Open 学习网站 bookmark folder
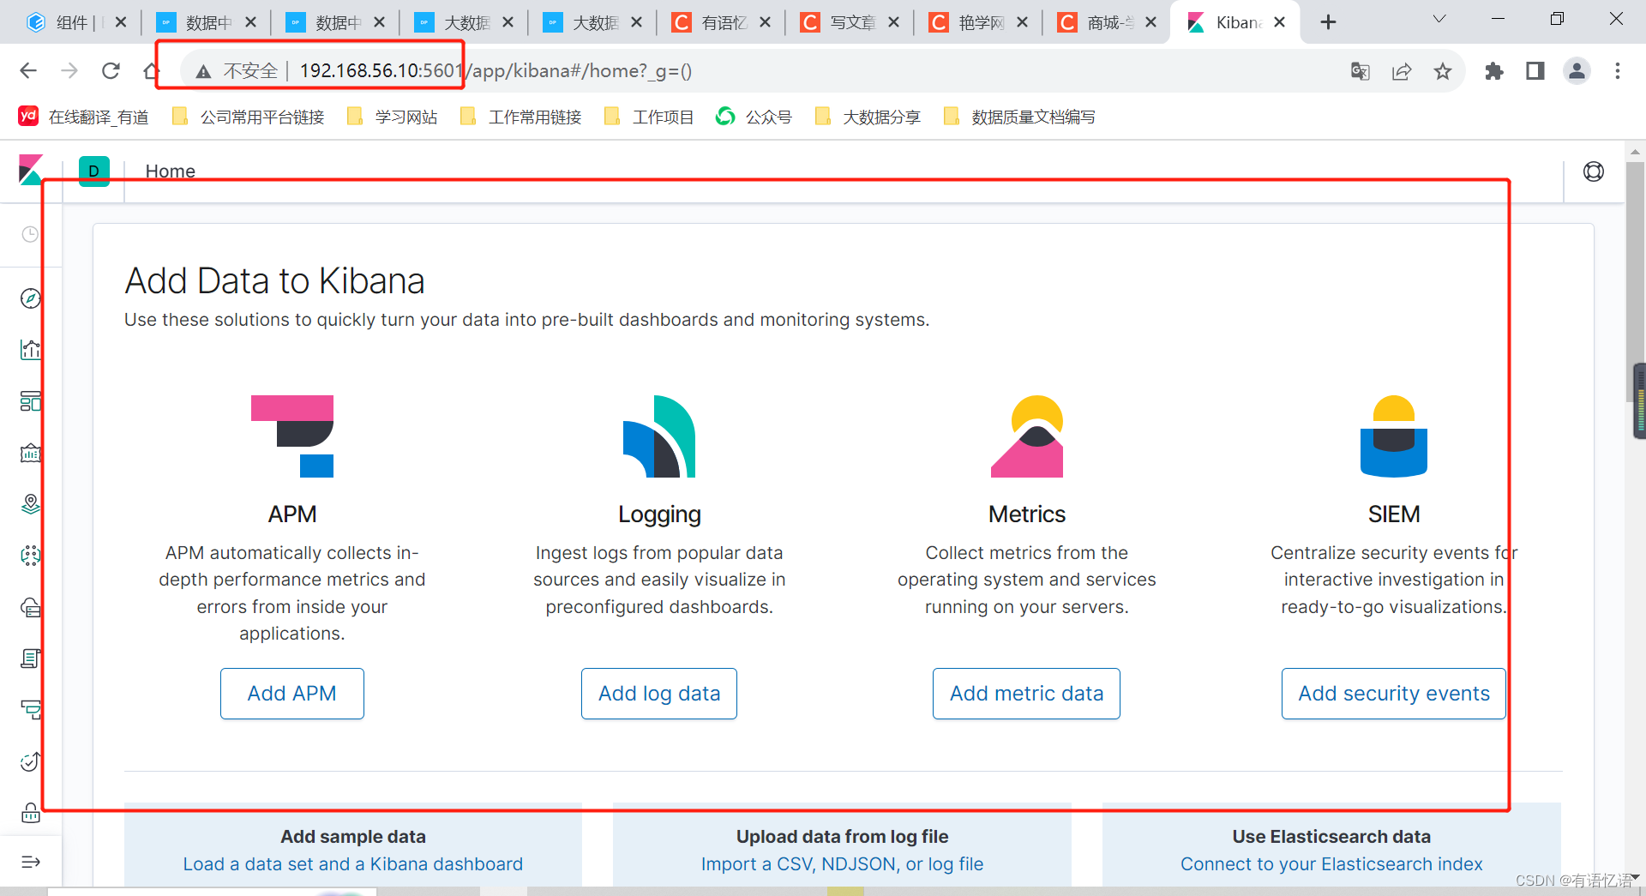Screen dimensions: 1646x896 coord(393,117)
